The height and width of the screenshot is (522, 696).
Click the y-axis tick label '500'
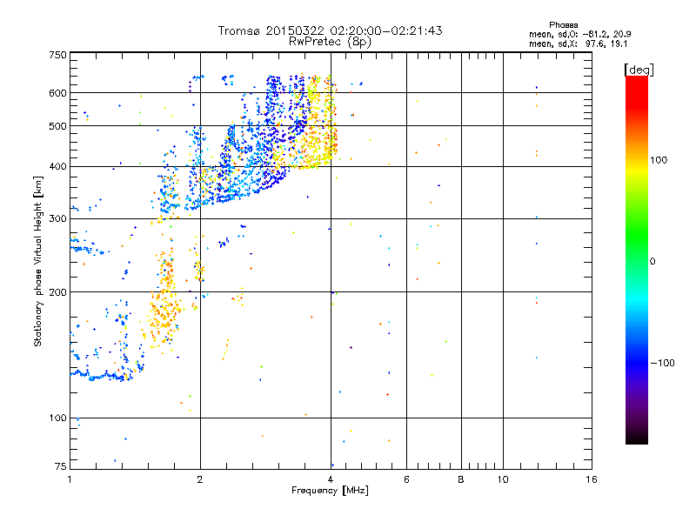pyautogui.click(x=57, y=126)
